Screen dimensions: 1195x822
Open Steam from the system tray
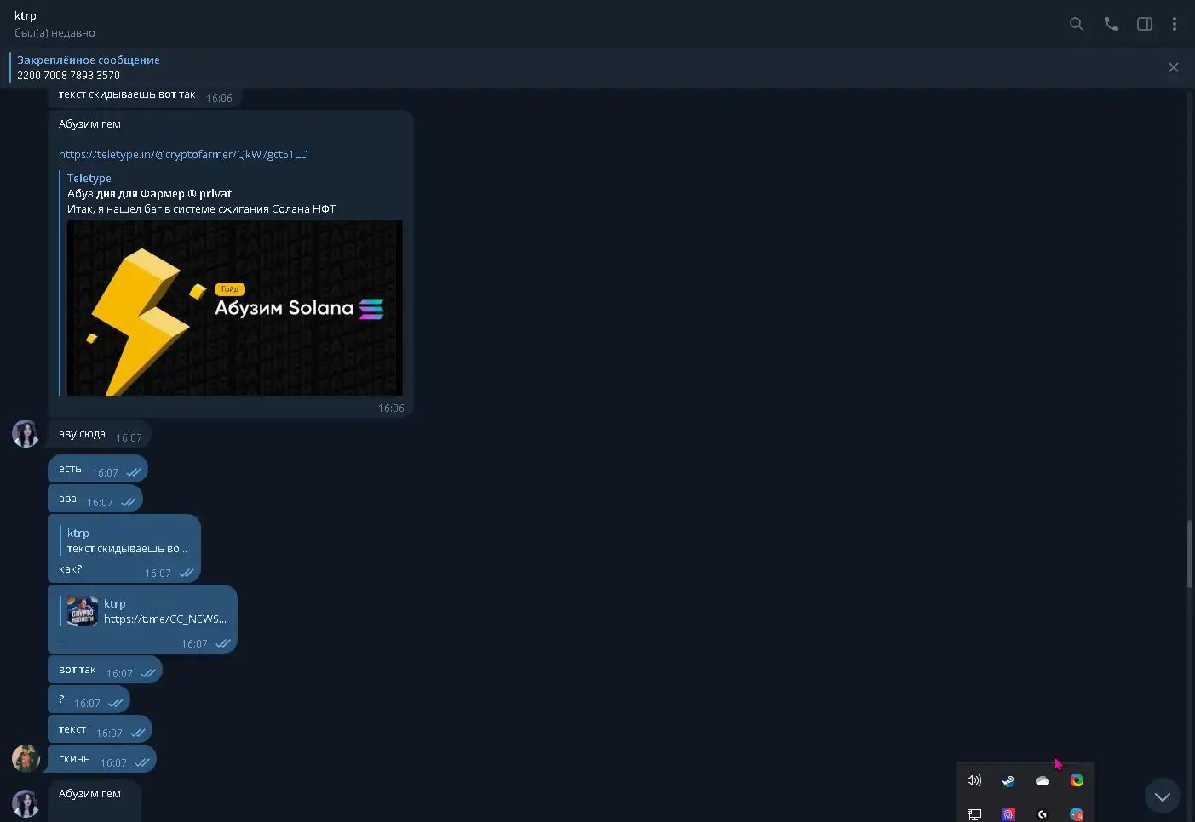point(1008,780)
